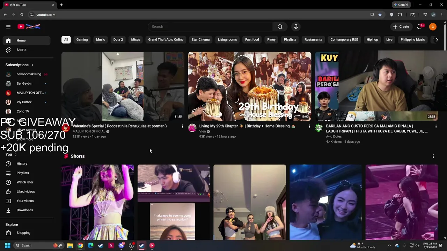Screen dimensions: 447x251
Task: Open Vien channel avatar
Action: point(192,128)
